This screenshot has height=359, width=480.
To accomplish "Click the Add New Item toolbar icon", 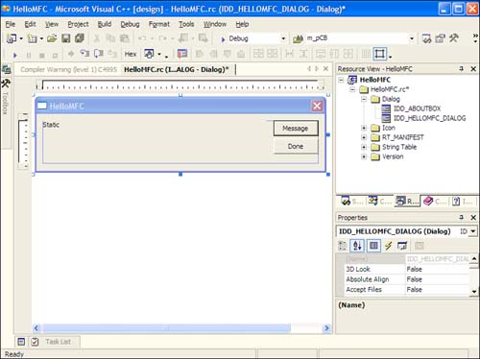I will 32,38.
